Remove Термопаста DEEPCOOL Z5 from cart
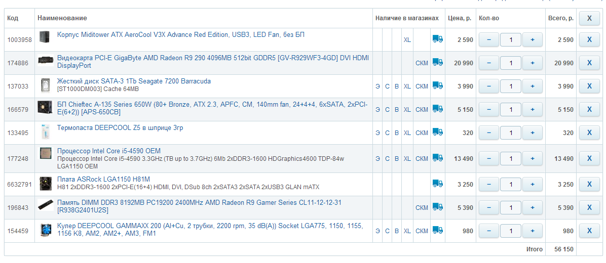Viewport: 606px width, 263px height. [x=589, y=133]
